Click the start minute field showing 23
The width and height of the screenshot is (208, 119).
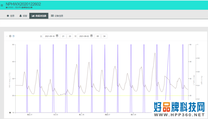(70, 36)
